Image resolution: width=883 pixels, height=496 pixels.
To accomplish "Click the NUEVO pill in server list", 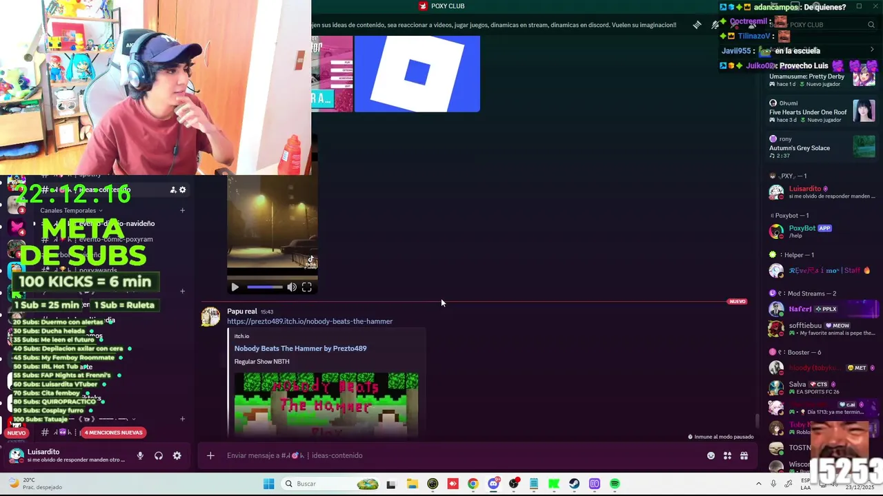I will pyautogui.click(x=17, y=433).
